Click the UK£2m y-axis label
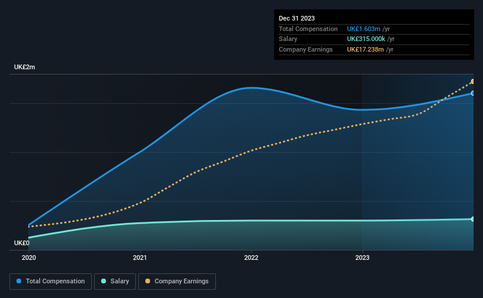 (x=24, y=67)
